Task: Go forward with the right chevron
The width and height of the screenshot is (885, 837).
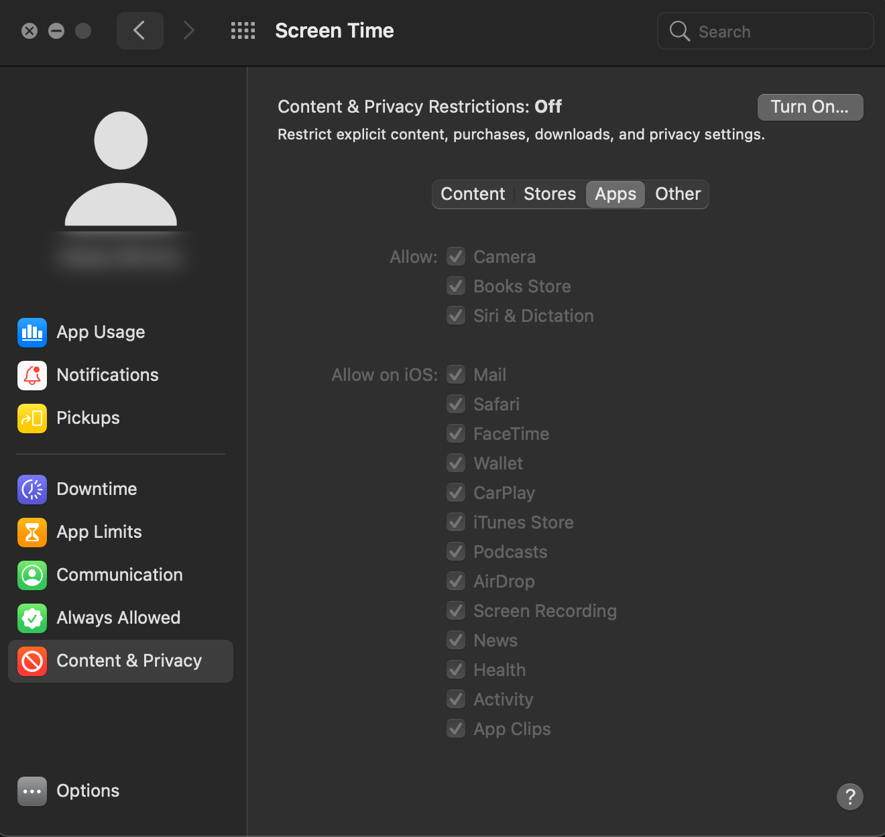Action: pos(189,31)
